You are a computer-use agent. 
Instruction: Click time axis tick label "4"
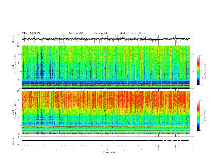[90, 150]
